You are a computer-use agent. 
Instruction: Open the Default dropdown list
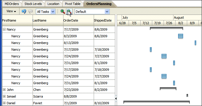point(92,12)
